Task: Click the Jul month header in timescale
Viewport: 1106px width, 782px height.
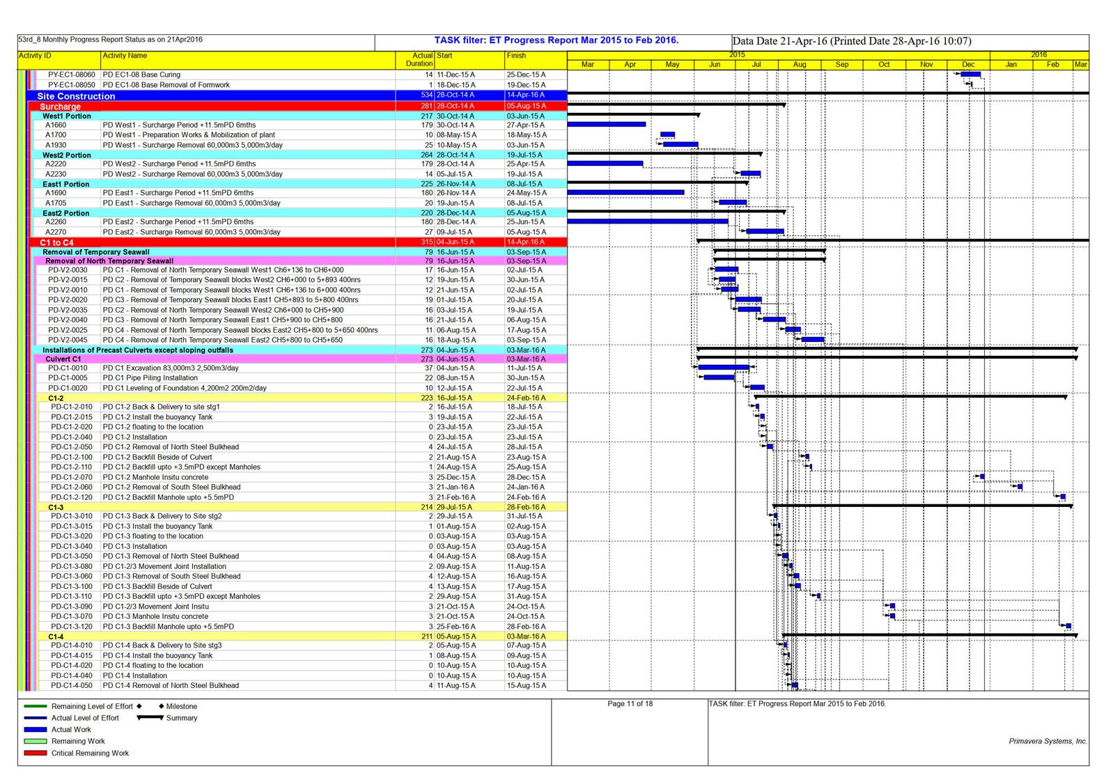Action: pyautogui.click(x=756, y=65)
